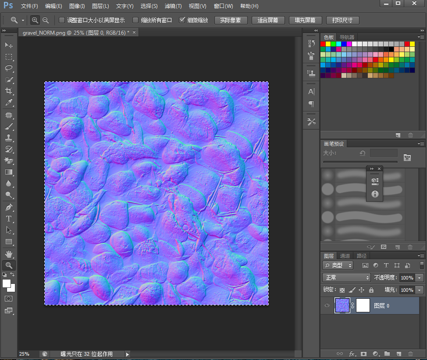This screenshot has width=427, height=360.
Task: Toggle Quick Mask mode
Action: 9,299
